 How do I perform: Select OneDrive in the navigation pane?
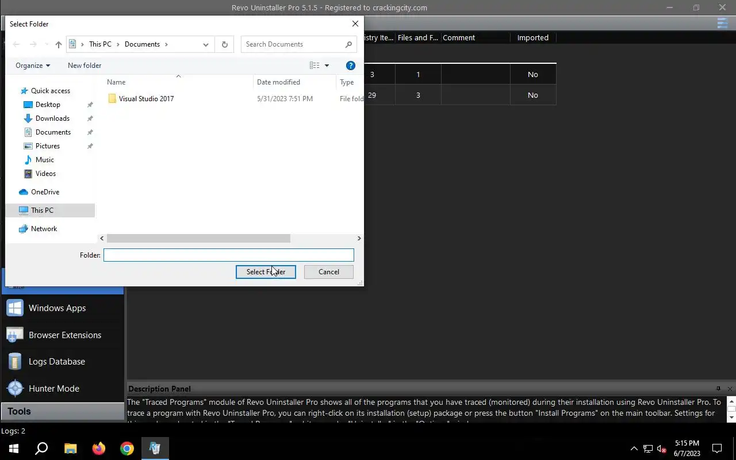coord(45,192)
